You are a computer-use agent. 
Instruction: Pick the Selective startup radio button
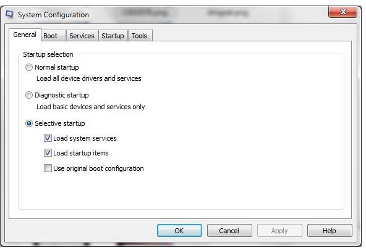29,123
